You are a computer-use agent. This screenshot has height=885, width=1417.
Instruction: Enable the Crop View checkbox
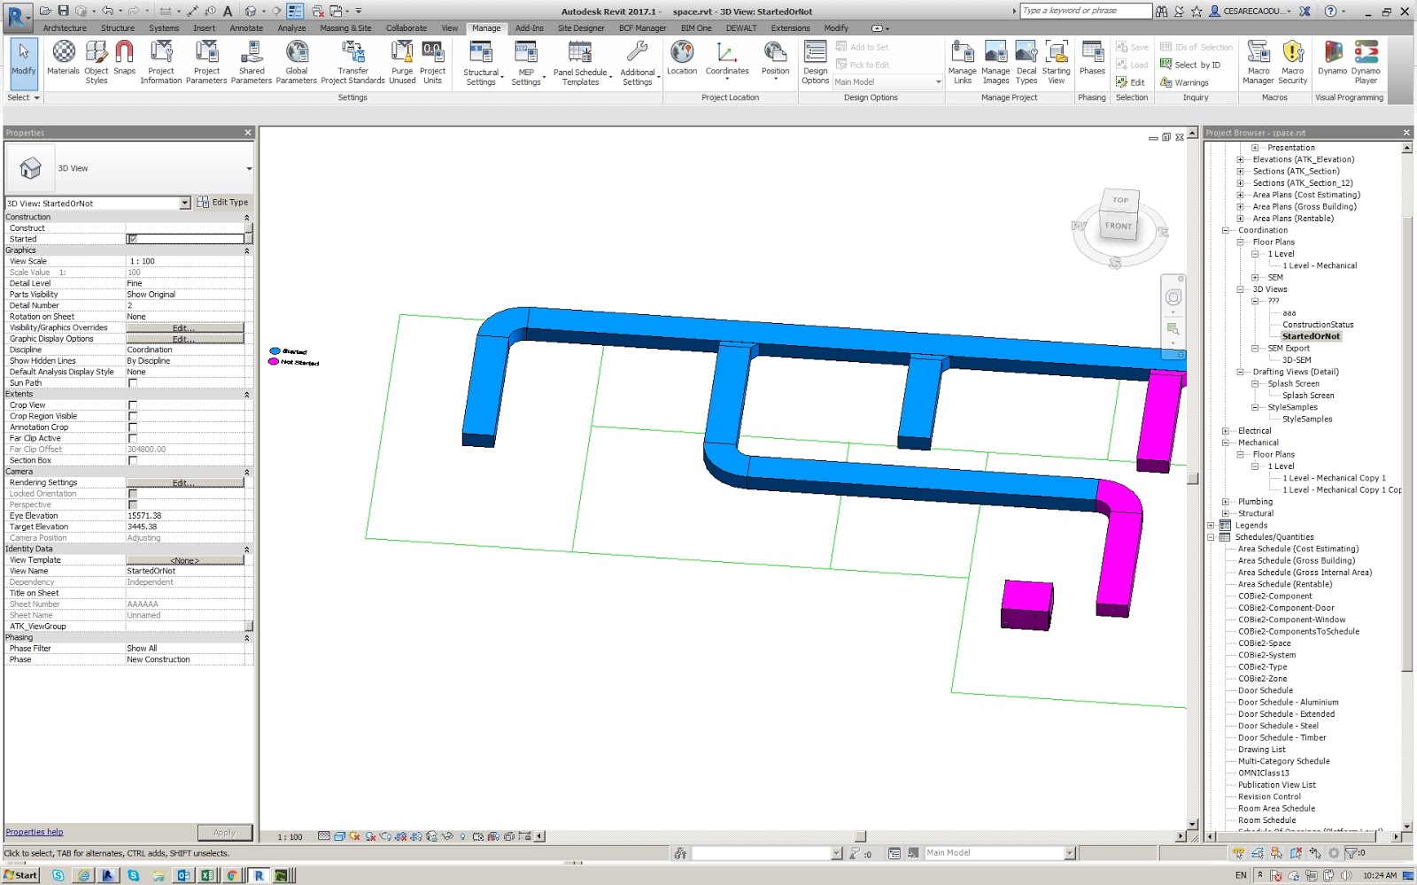pos(131,404)
